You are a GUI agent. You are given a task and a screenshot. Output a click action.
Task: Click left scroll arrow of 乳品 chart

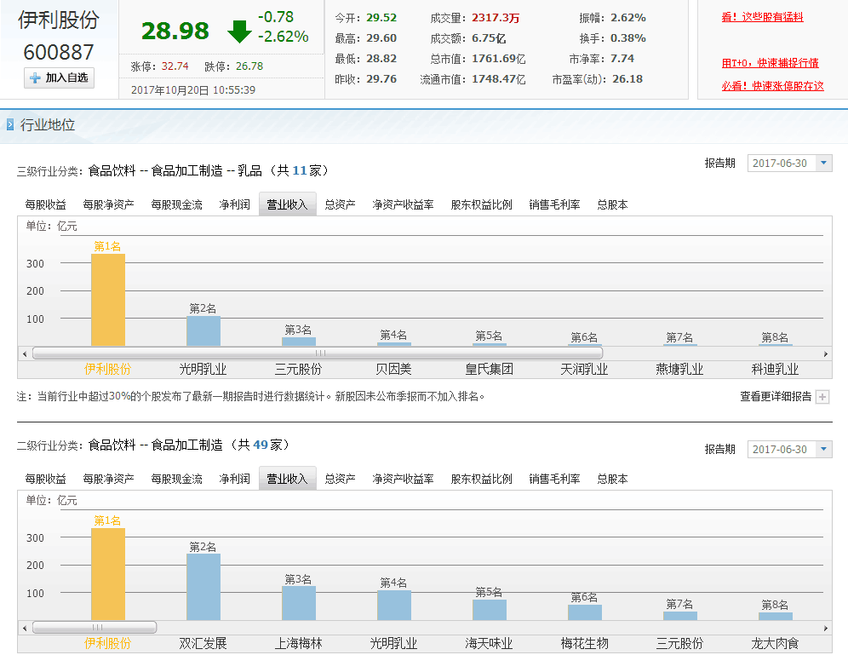25,353
